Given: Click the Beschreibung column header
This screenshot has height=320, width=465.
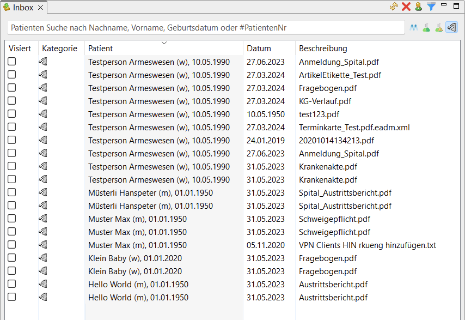Looking at the screenshot, I should point(323,49).
